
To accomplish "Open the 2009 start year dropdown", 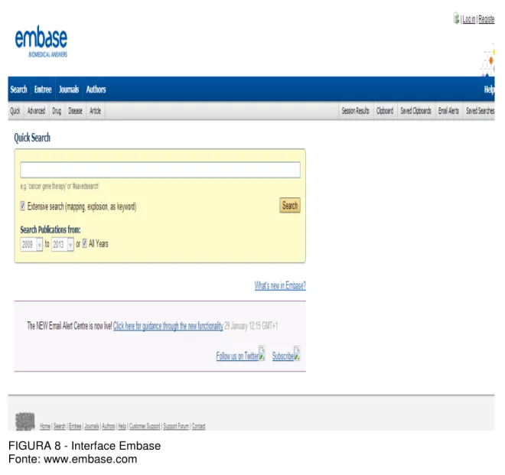I will click(x=31, y=245).
